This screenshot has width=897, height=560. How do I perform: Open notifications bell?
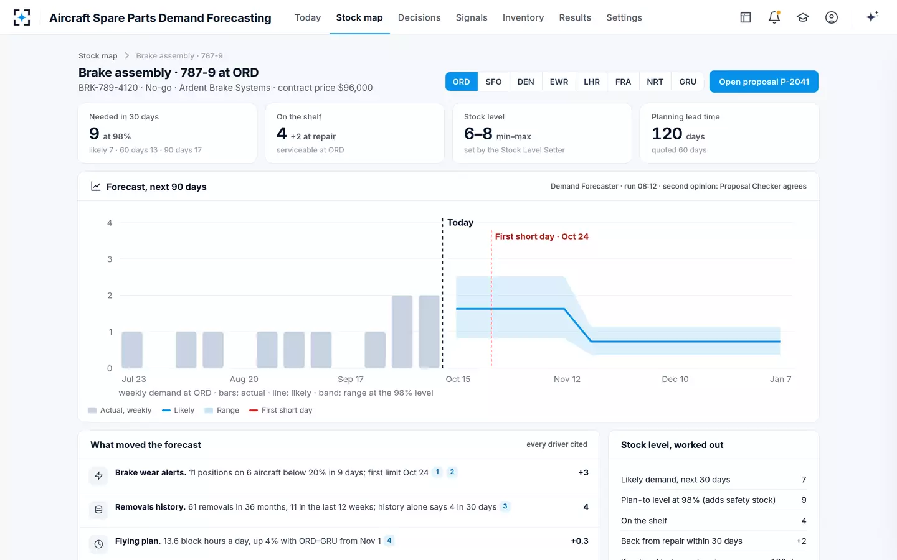pos(774,17)
